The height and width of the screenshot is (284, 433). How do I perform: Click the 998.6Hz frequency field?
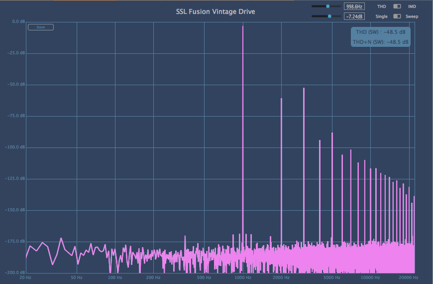click(354, 6)
